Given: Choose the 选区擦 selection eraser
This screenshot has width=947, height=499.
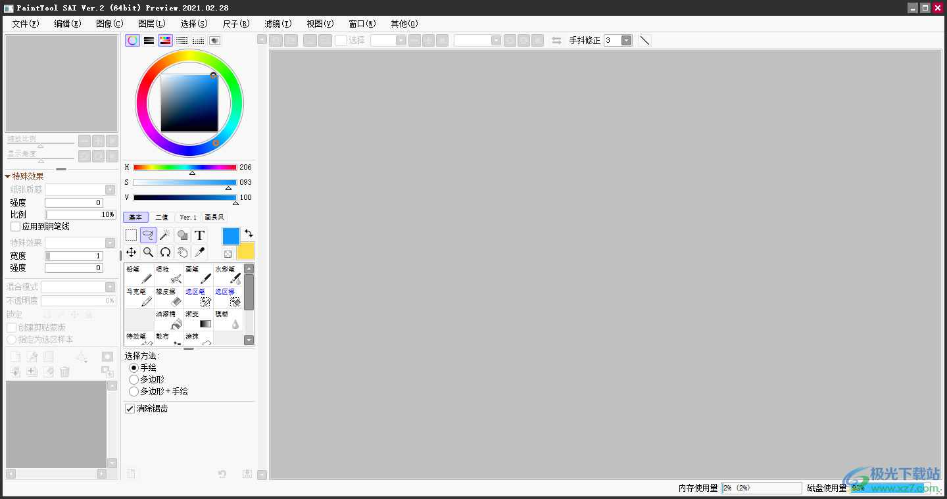Looking at the screenshot, I should (228, 297).
